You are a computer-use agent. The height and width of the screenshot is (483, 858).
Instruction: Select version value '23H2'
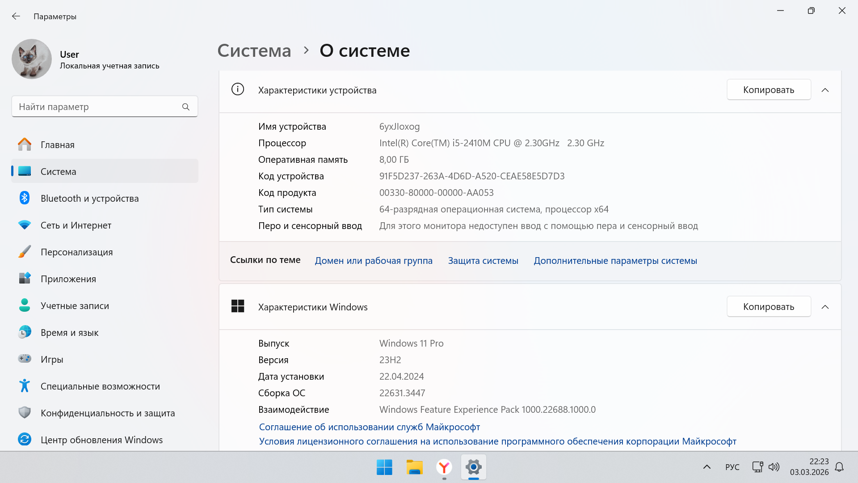(390, 360)
